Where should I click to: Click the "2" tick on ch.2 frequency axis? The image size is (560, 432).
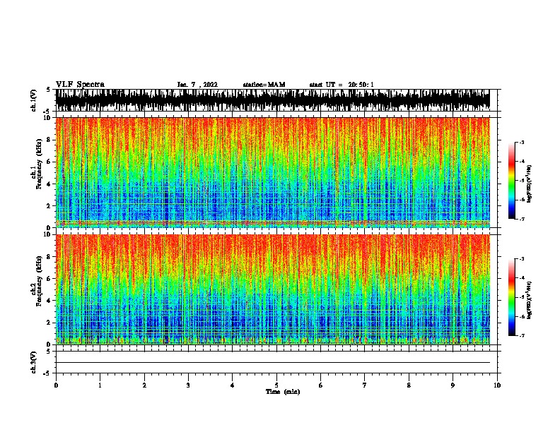(50, 323)
